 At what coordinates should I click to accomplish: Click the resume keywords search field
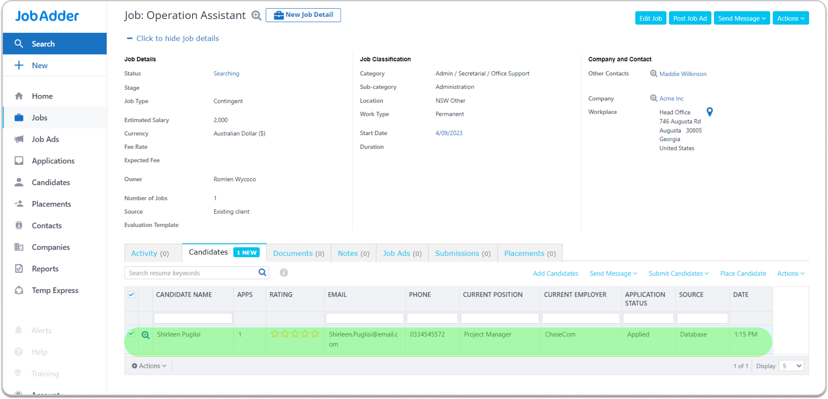click(193, 273)
